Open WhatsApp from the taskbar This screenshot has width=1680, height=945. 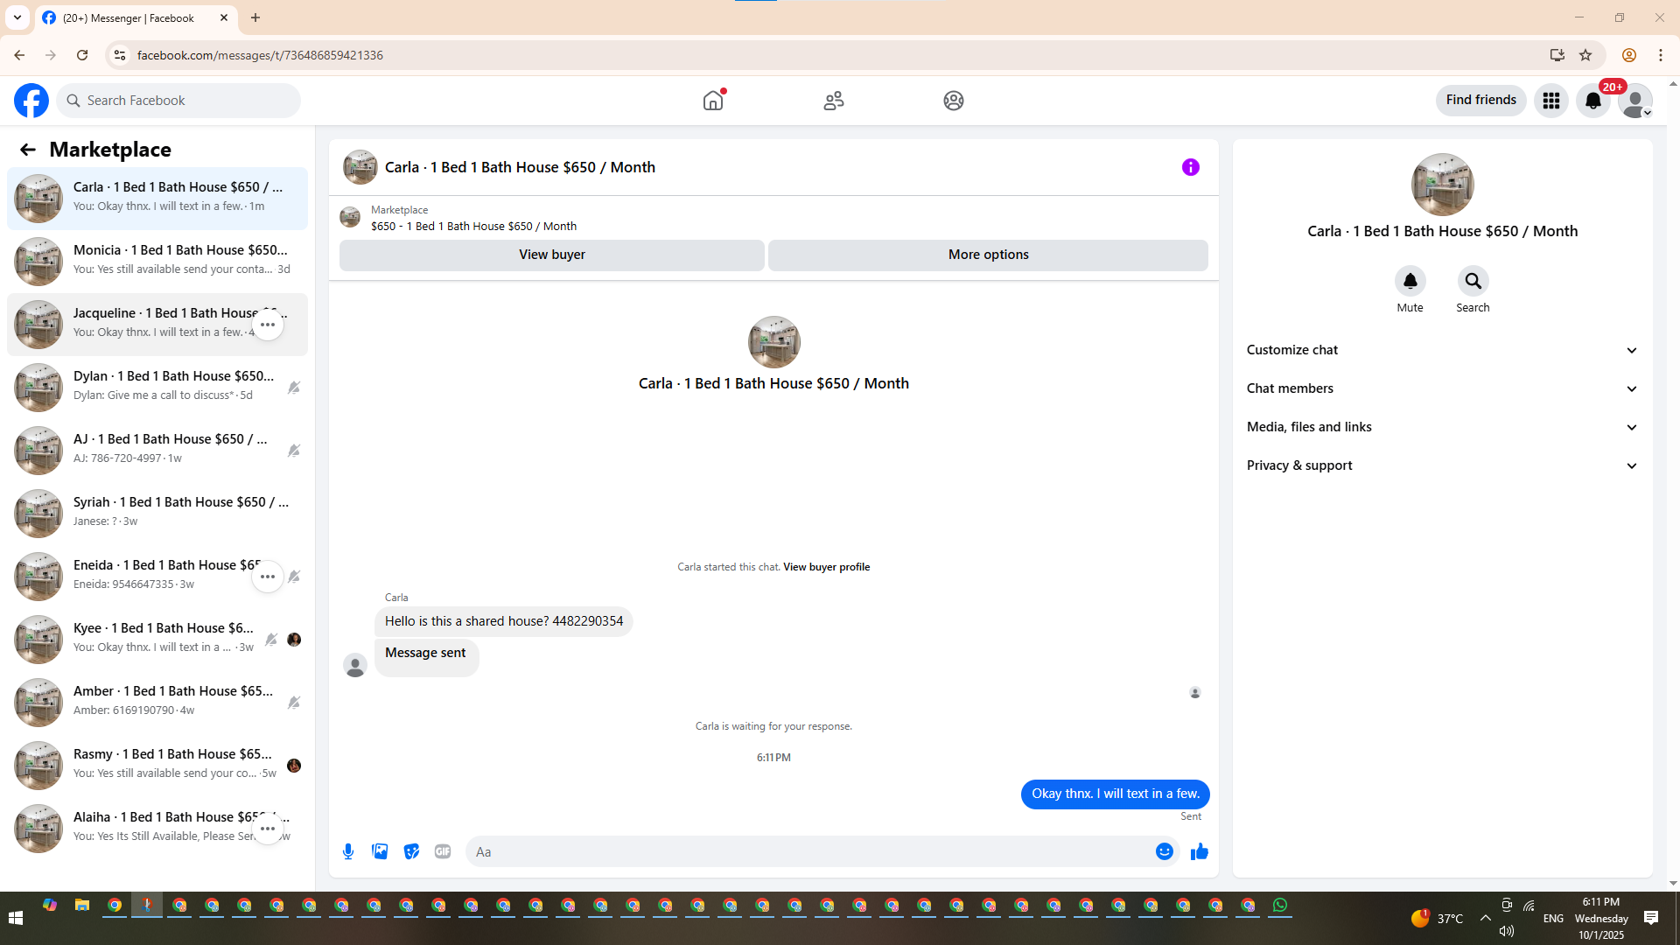click(1280, 906)
